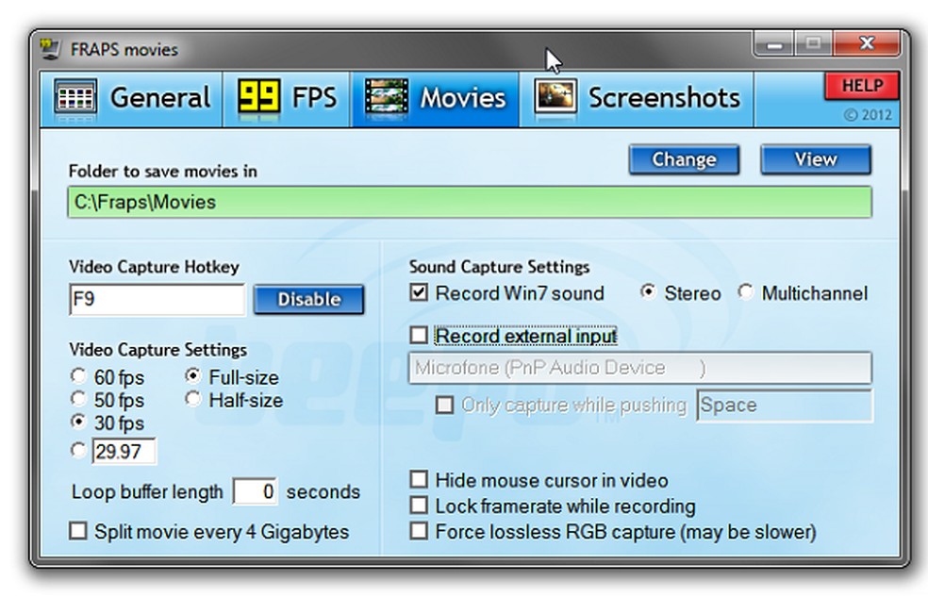Switch capture rate to 60 fps
Viewport: 928px width, 597px height.
(78, 377)
